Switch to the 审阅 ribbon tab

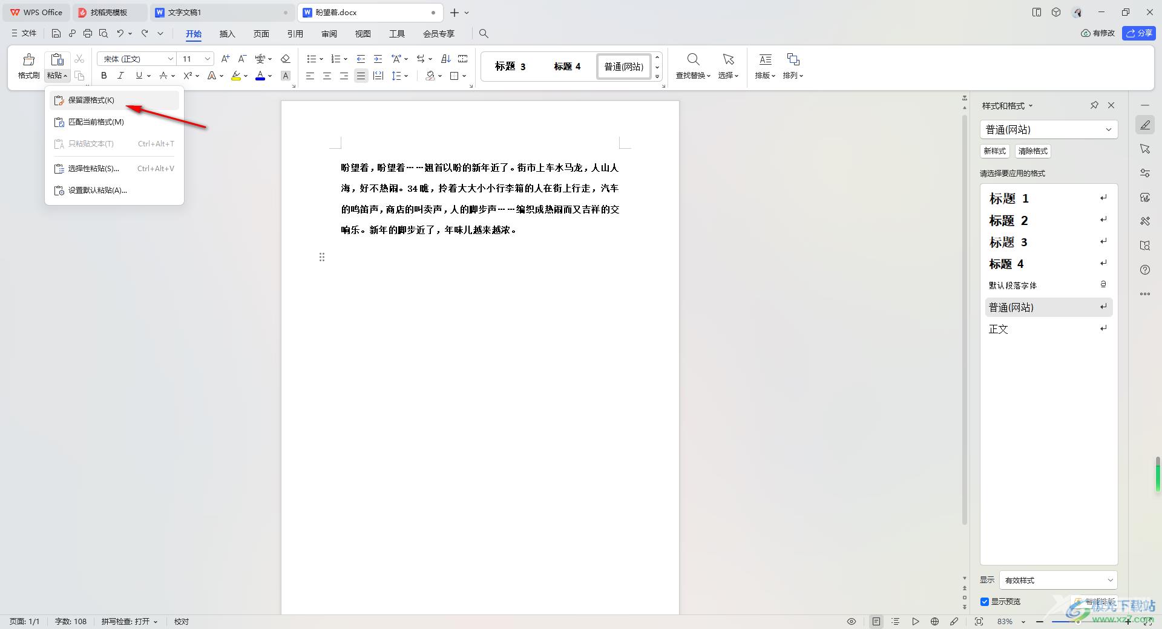click(329, 34)
